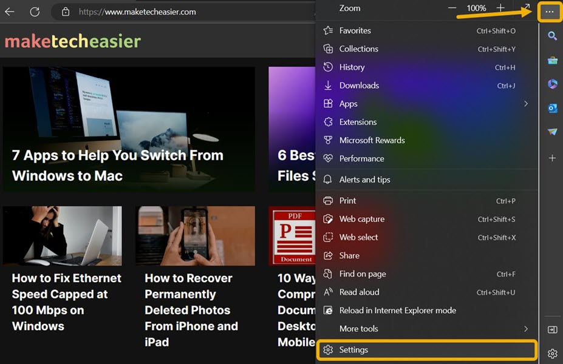This screenshot has height=364, width=563.
Task: Open Outlook from the sidebar
Action: 552,107
